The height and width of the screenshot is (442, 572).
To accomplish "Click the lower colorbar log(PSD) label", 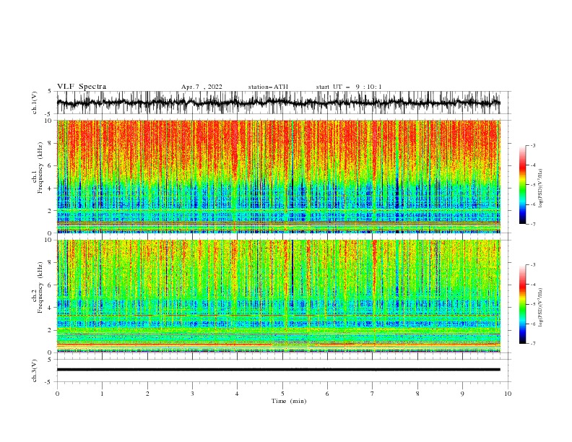I will click(x=541, y=308).
